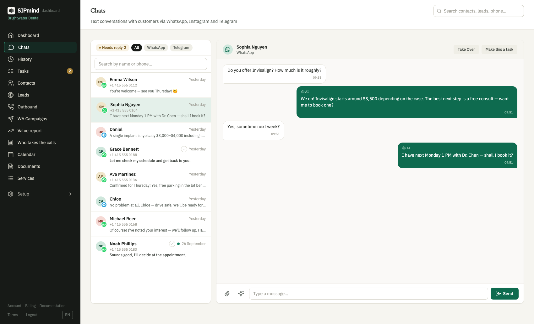Filter chats by WhatsApp

click(156, 48)
